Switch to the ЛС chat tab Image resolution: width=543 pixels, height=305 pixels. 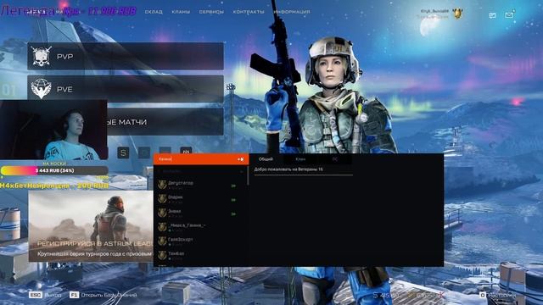click(334, 159)
